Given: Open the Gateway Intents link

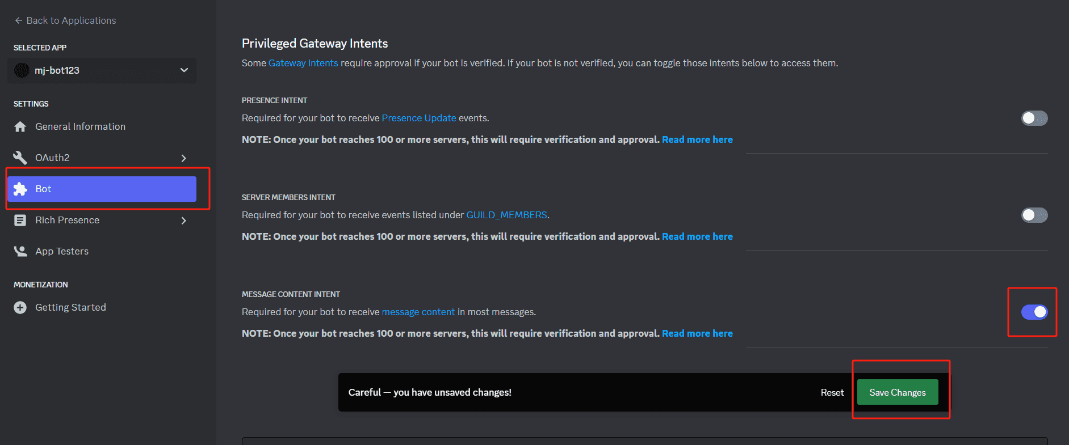Looking at the screenshot, I should pos(303,63).
